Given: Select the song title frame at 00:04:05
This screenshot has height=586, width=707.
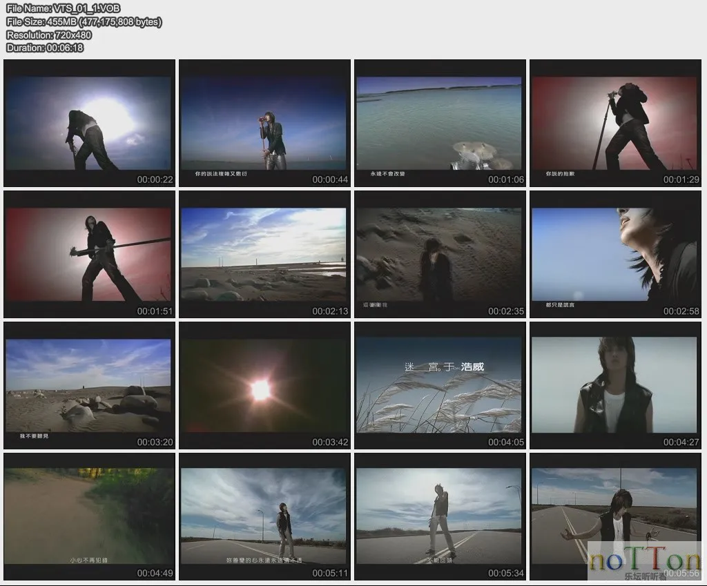Looking at the screenshot, I should coord(440,385).
